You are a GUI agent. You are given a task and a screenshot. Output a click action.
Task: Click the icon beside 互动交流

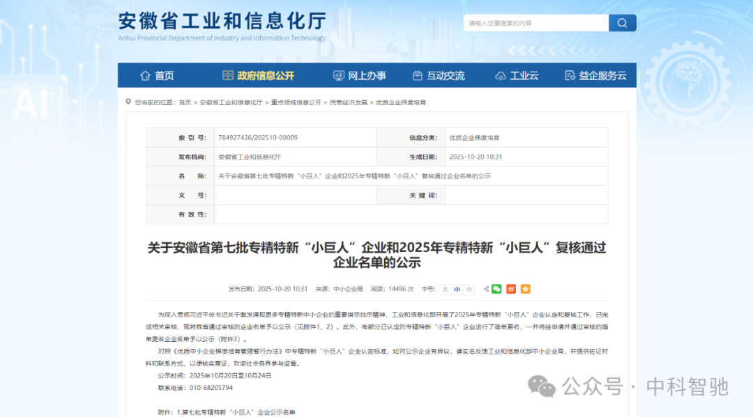click(x=418, y=76)
